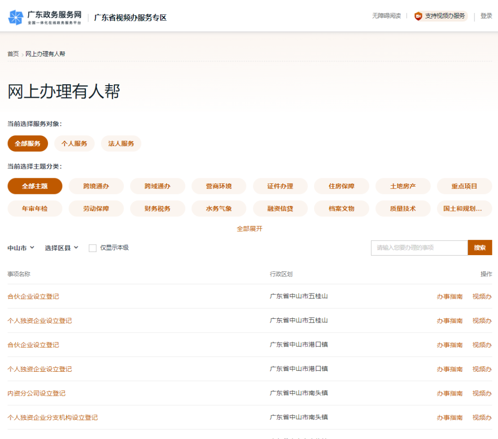Image resolution: width=498 pixels, height=439 pixels.
Task: Select the 水务气象 topic category
Action: pyautogui.click(x=219, y=208)
